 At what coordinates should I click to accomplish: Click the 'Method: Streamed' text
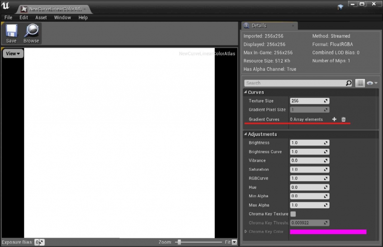coord(331,36)
